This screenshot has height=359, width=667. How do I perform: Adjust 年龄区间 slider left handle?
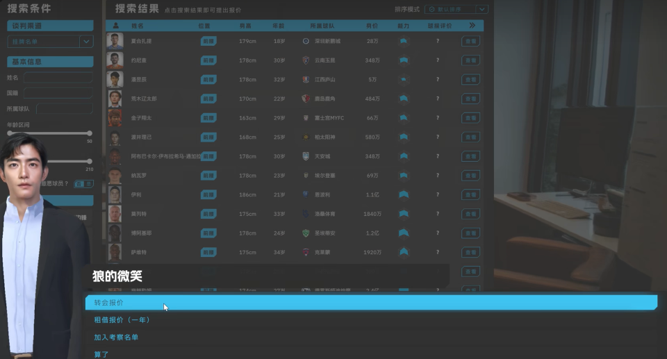coord(10,133)
